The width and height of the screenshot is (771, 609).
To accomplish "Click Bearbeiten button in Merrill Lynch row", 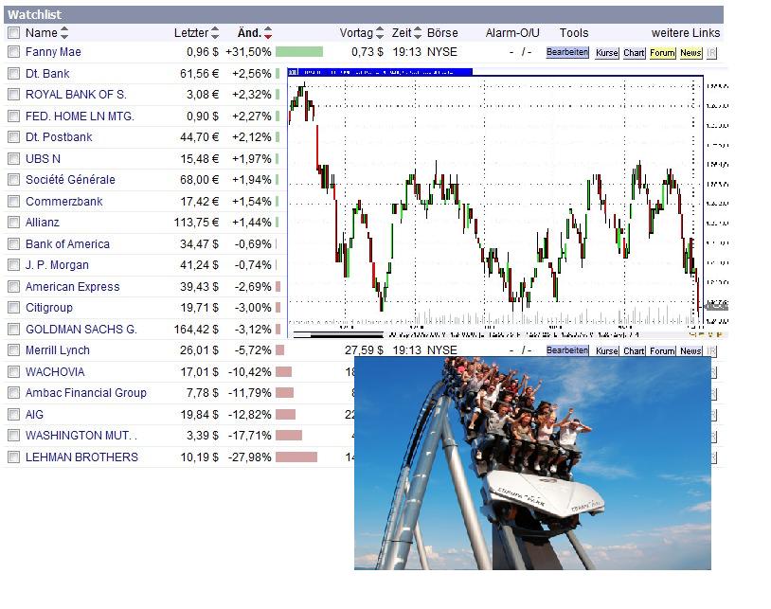I will [567, 350].
